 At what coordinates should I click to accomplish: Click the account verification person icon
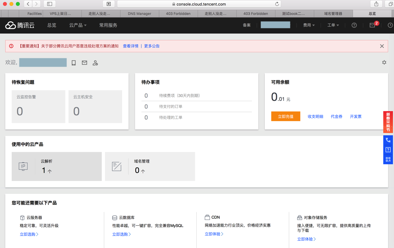pos(95,63)
